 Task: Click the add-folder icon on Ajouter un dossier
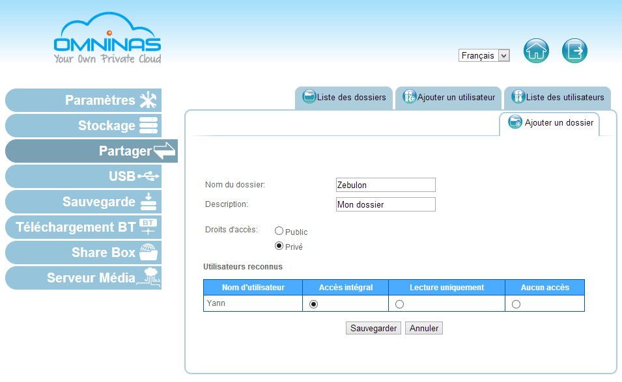click(x=515, y=122)
